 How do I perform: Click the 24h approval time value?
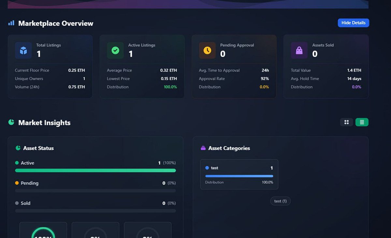point(265,70)
